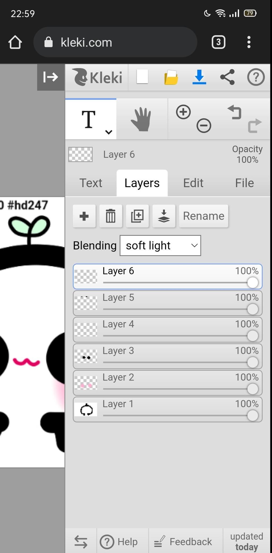
Task: Duplicate the layer with the duplicate icon
Action: [137, 216]
